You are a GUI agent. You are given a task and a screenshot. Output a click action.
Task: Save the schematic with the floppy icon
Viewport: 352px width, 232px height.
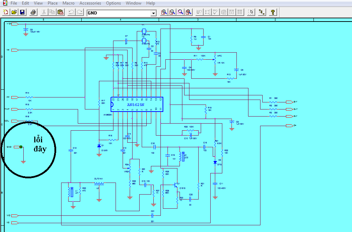pyautogui.click(x=22, y=12)
